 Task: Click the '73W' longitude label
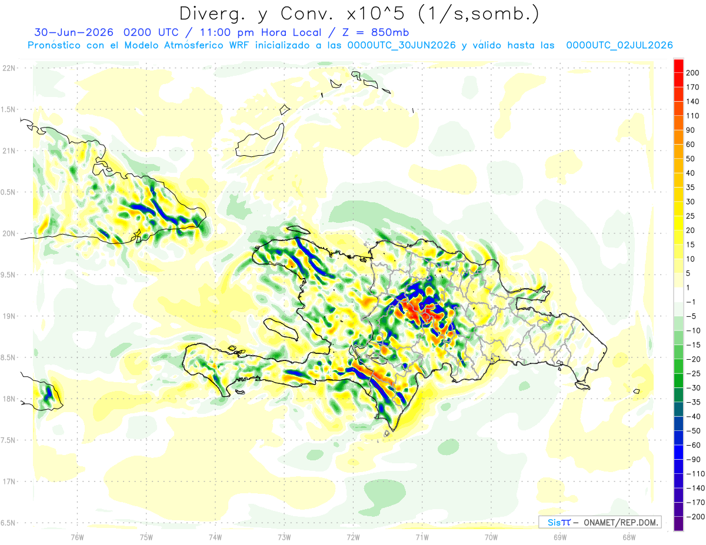pos(284,537)
